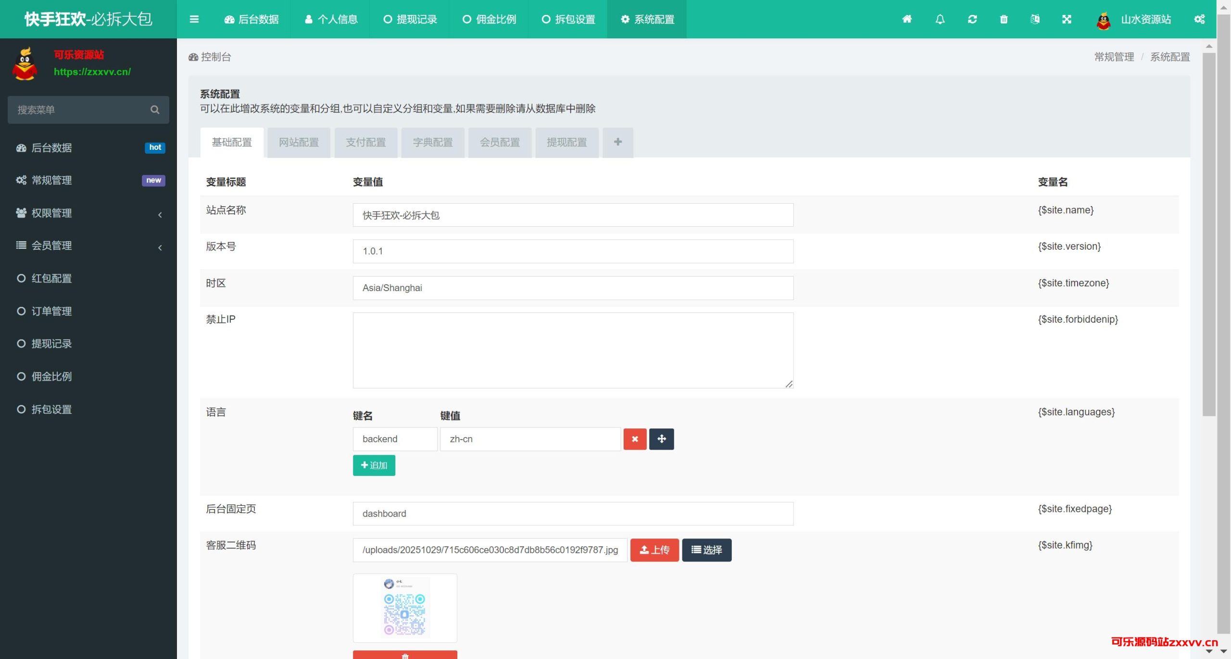Click the QR code image thumbnail
Screen dimensions: 1231x659
(x=405, y=608)
